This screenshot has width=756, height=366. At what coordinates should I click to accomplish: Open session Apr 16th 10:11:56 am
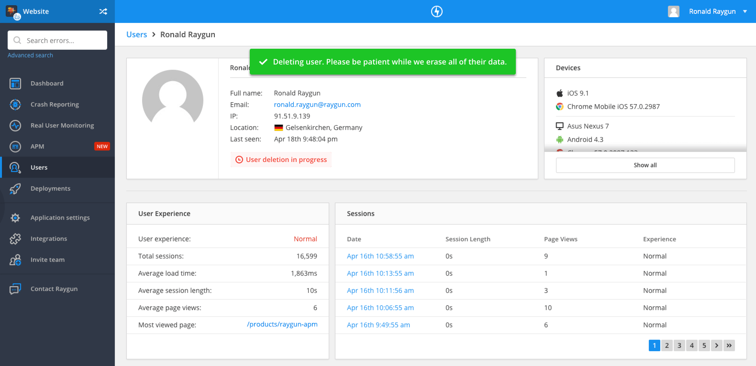click(x=380, y=291)
